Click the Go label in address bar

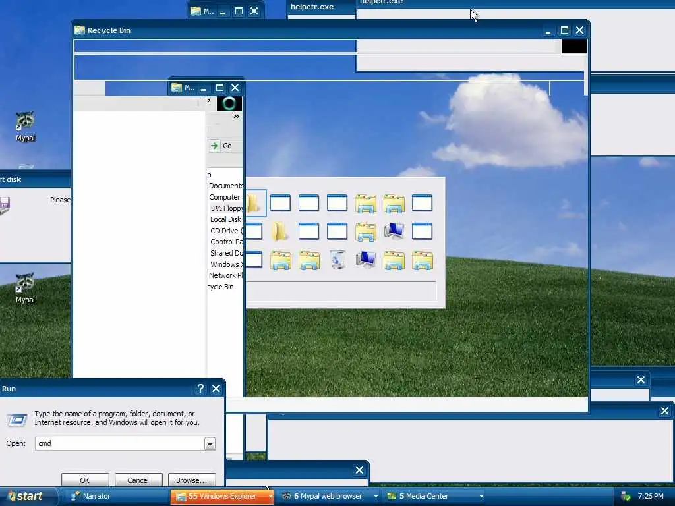[x=227, y=146]
